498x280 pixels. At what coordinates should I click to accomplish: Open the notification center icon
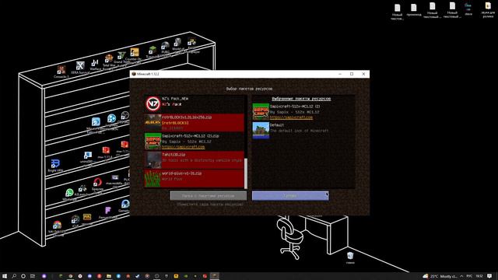pyautogui.click(x=489, y=276)
